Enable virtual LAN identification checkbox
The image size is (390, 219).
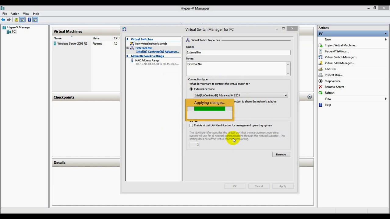tap(191, 125)
